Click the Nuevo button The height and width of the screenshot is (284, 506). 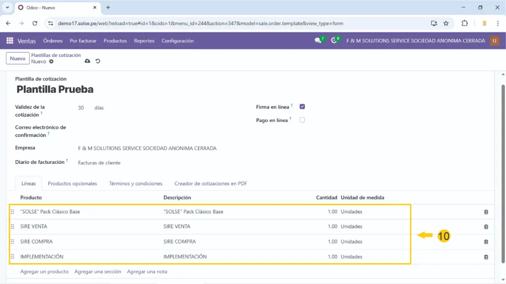click(17, 58)
